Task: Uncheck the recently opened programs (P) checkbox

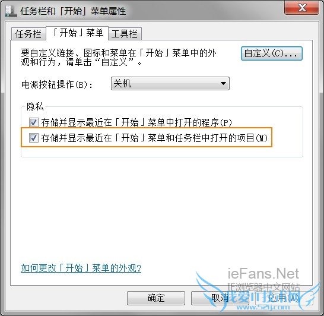Action: 33,122
